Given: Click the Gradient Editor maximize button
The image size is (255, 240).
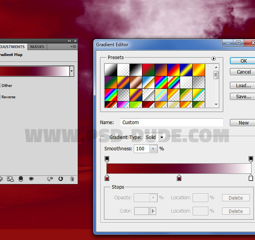Looking at the screenshot, I should point(239,43).
